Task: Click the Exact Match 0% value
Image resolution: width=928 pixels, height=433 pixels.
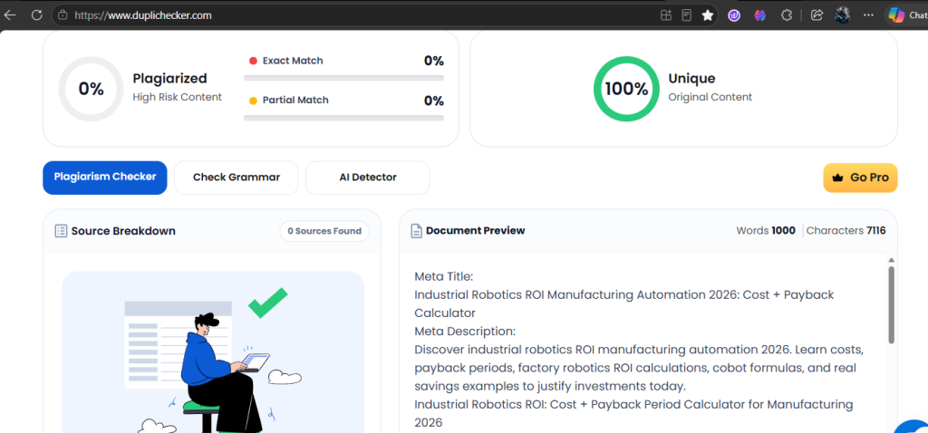Action: (x=434, y=61)
